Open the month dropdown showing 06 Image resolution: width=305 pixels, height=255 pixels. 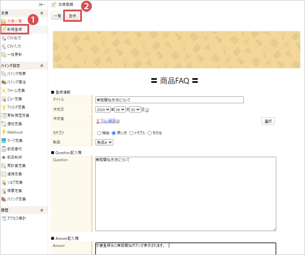pyautogui.click(x=120, y=109)
